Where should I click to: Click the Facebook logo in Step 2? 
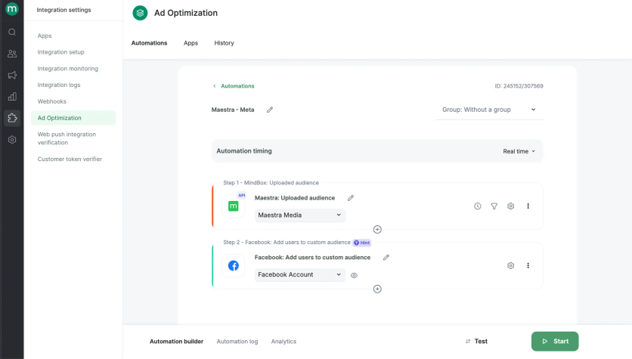click(234, 265)
